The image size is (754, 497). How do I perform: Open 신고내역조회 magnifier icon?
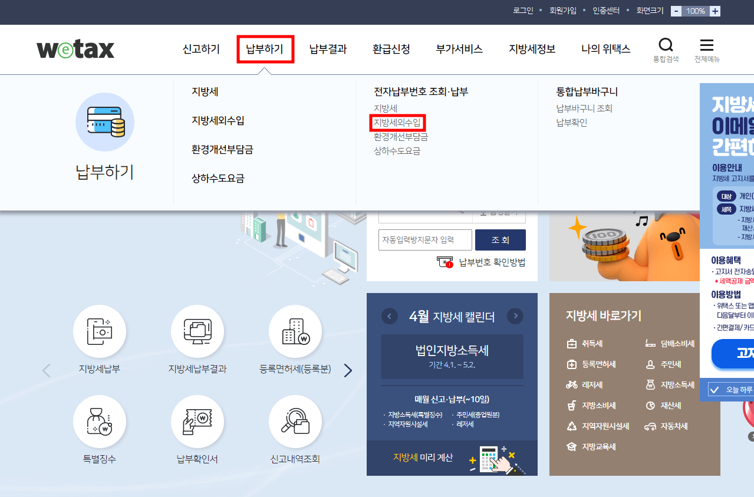[x=295, y=422]
